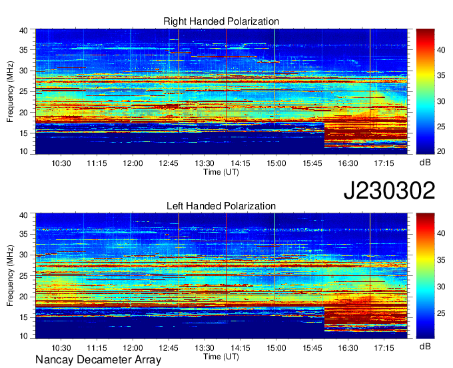Click the 'Right Handed Polarization' plot title
This screenshot has height=368, width=453.
coord(221,21)
